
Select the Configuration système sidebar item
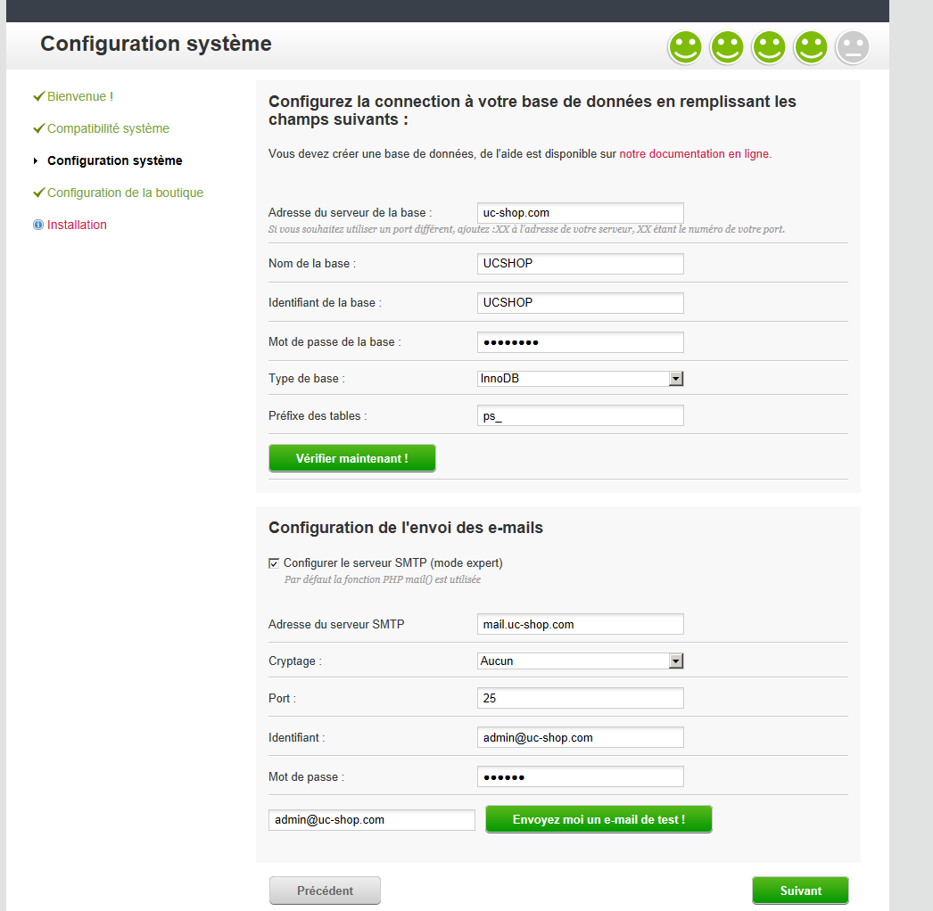(x=114, y=160)
